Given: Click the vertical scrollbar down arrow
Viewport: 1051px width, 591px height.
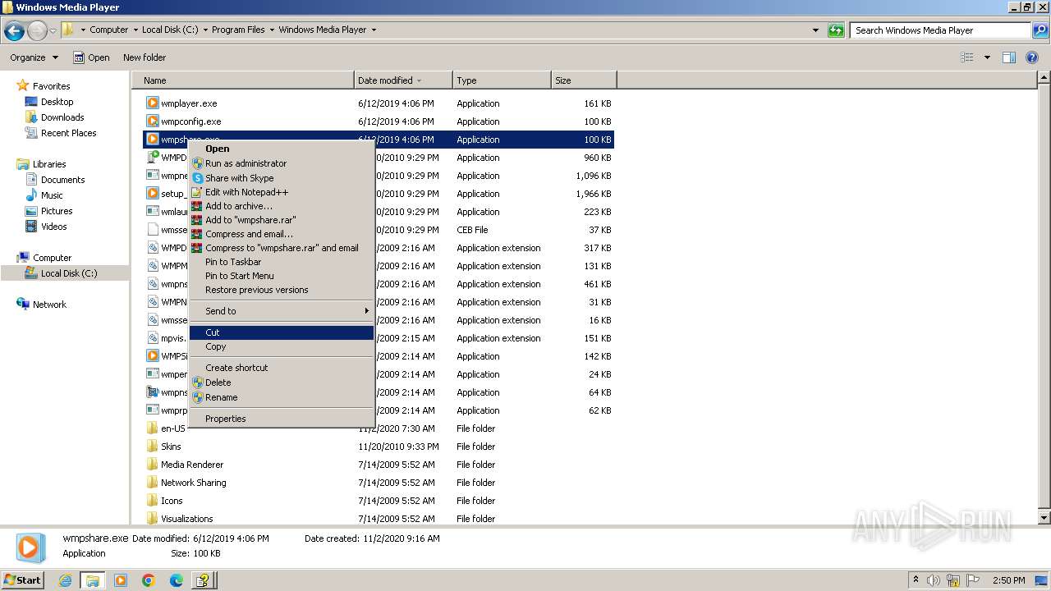Looking at the screenshot, I should click(1044, 518).
